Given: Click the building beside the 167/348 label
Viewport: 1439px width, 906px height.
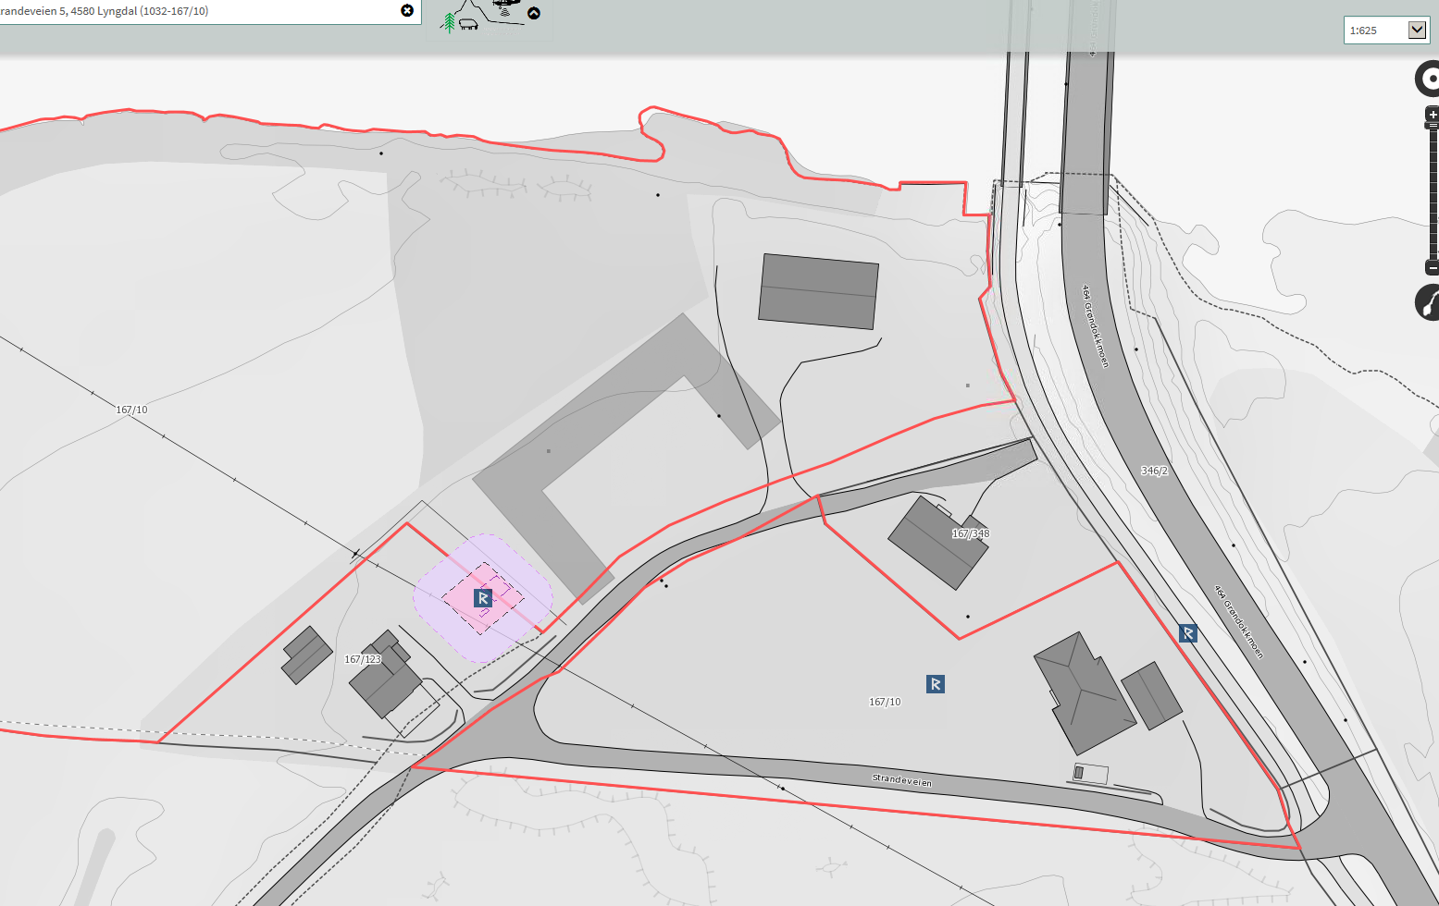Looking at the screenshot, I should click(x=937, y=544).
